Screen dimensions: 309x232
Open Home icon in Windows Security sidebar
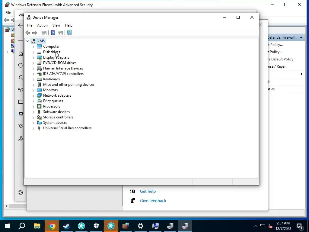[x=21, y=54]
